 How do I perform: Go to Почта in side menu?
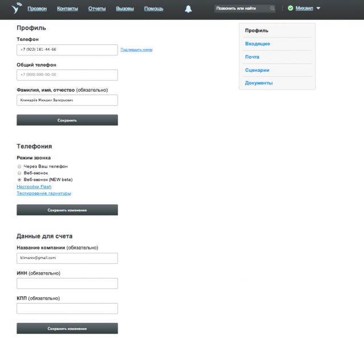pyautogui.click(x=252, y=57)
